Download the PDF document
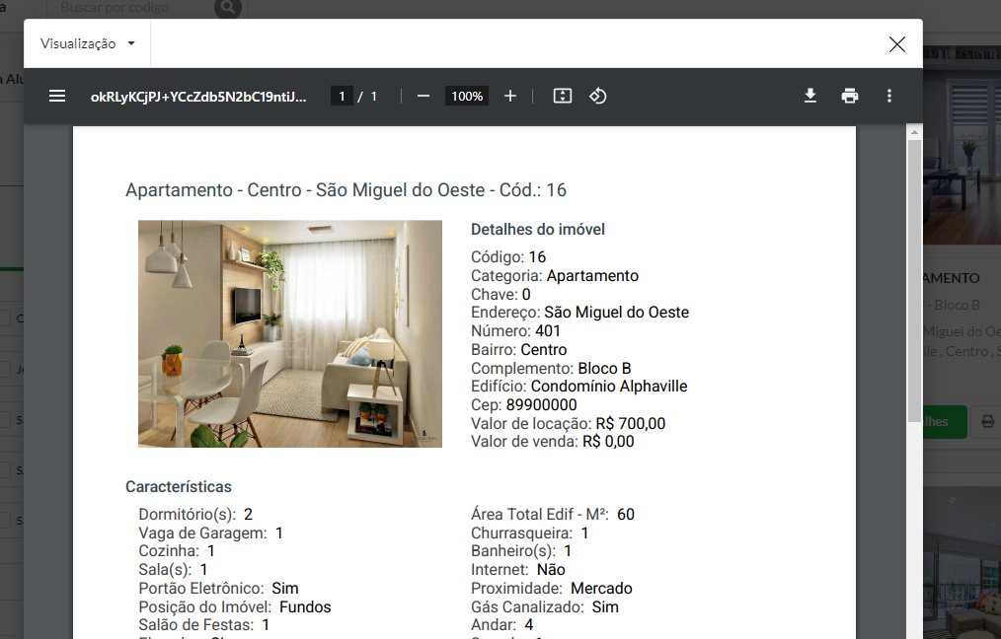The height and width of the screenshot is (639, 1001). click(x=810, y=97)
